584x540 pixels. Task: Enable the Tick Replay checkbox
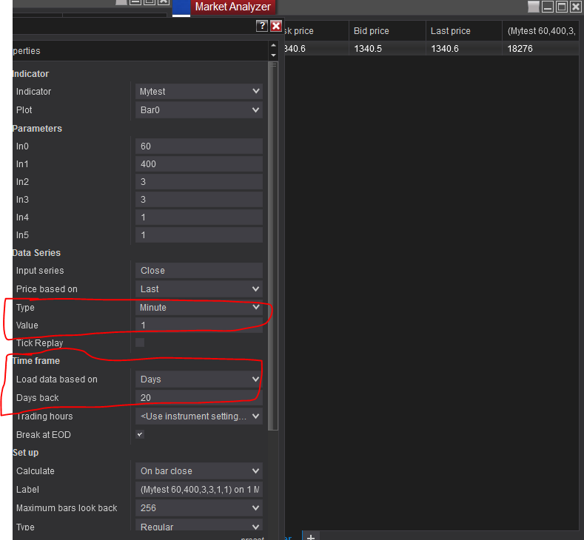pyautogui.click(x=140, y=342)
